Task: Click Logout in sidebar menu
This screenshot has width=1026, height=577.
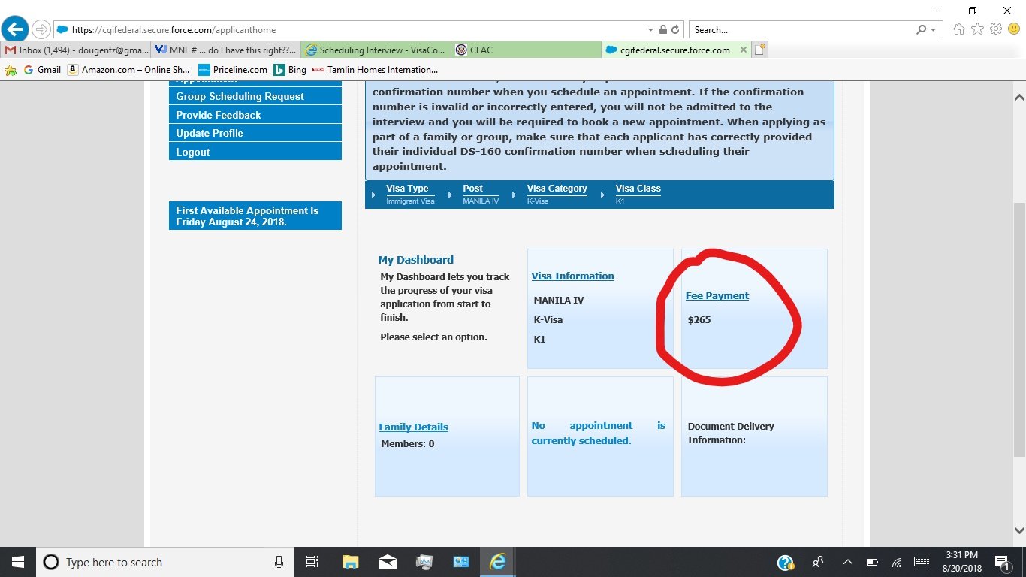Action: pos(255,152)
